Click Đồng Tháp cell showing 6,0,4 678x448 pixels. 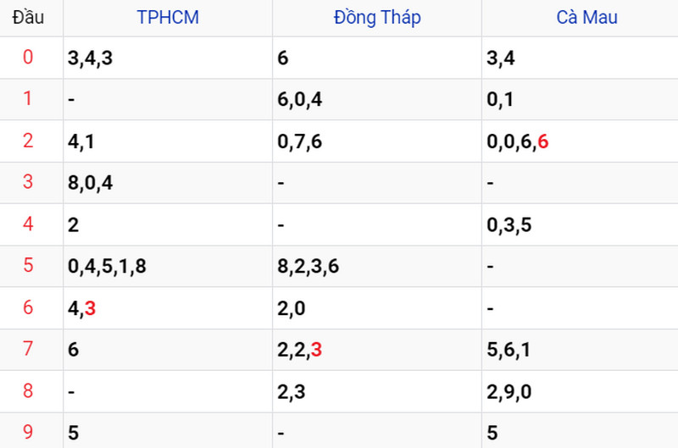[x=377, y=99]
